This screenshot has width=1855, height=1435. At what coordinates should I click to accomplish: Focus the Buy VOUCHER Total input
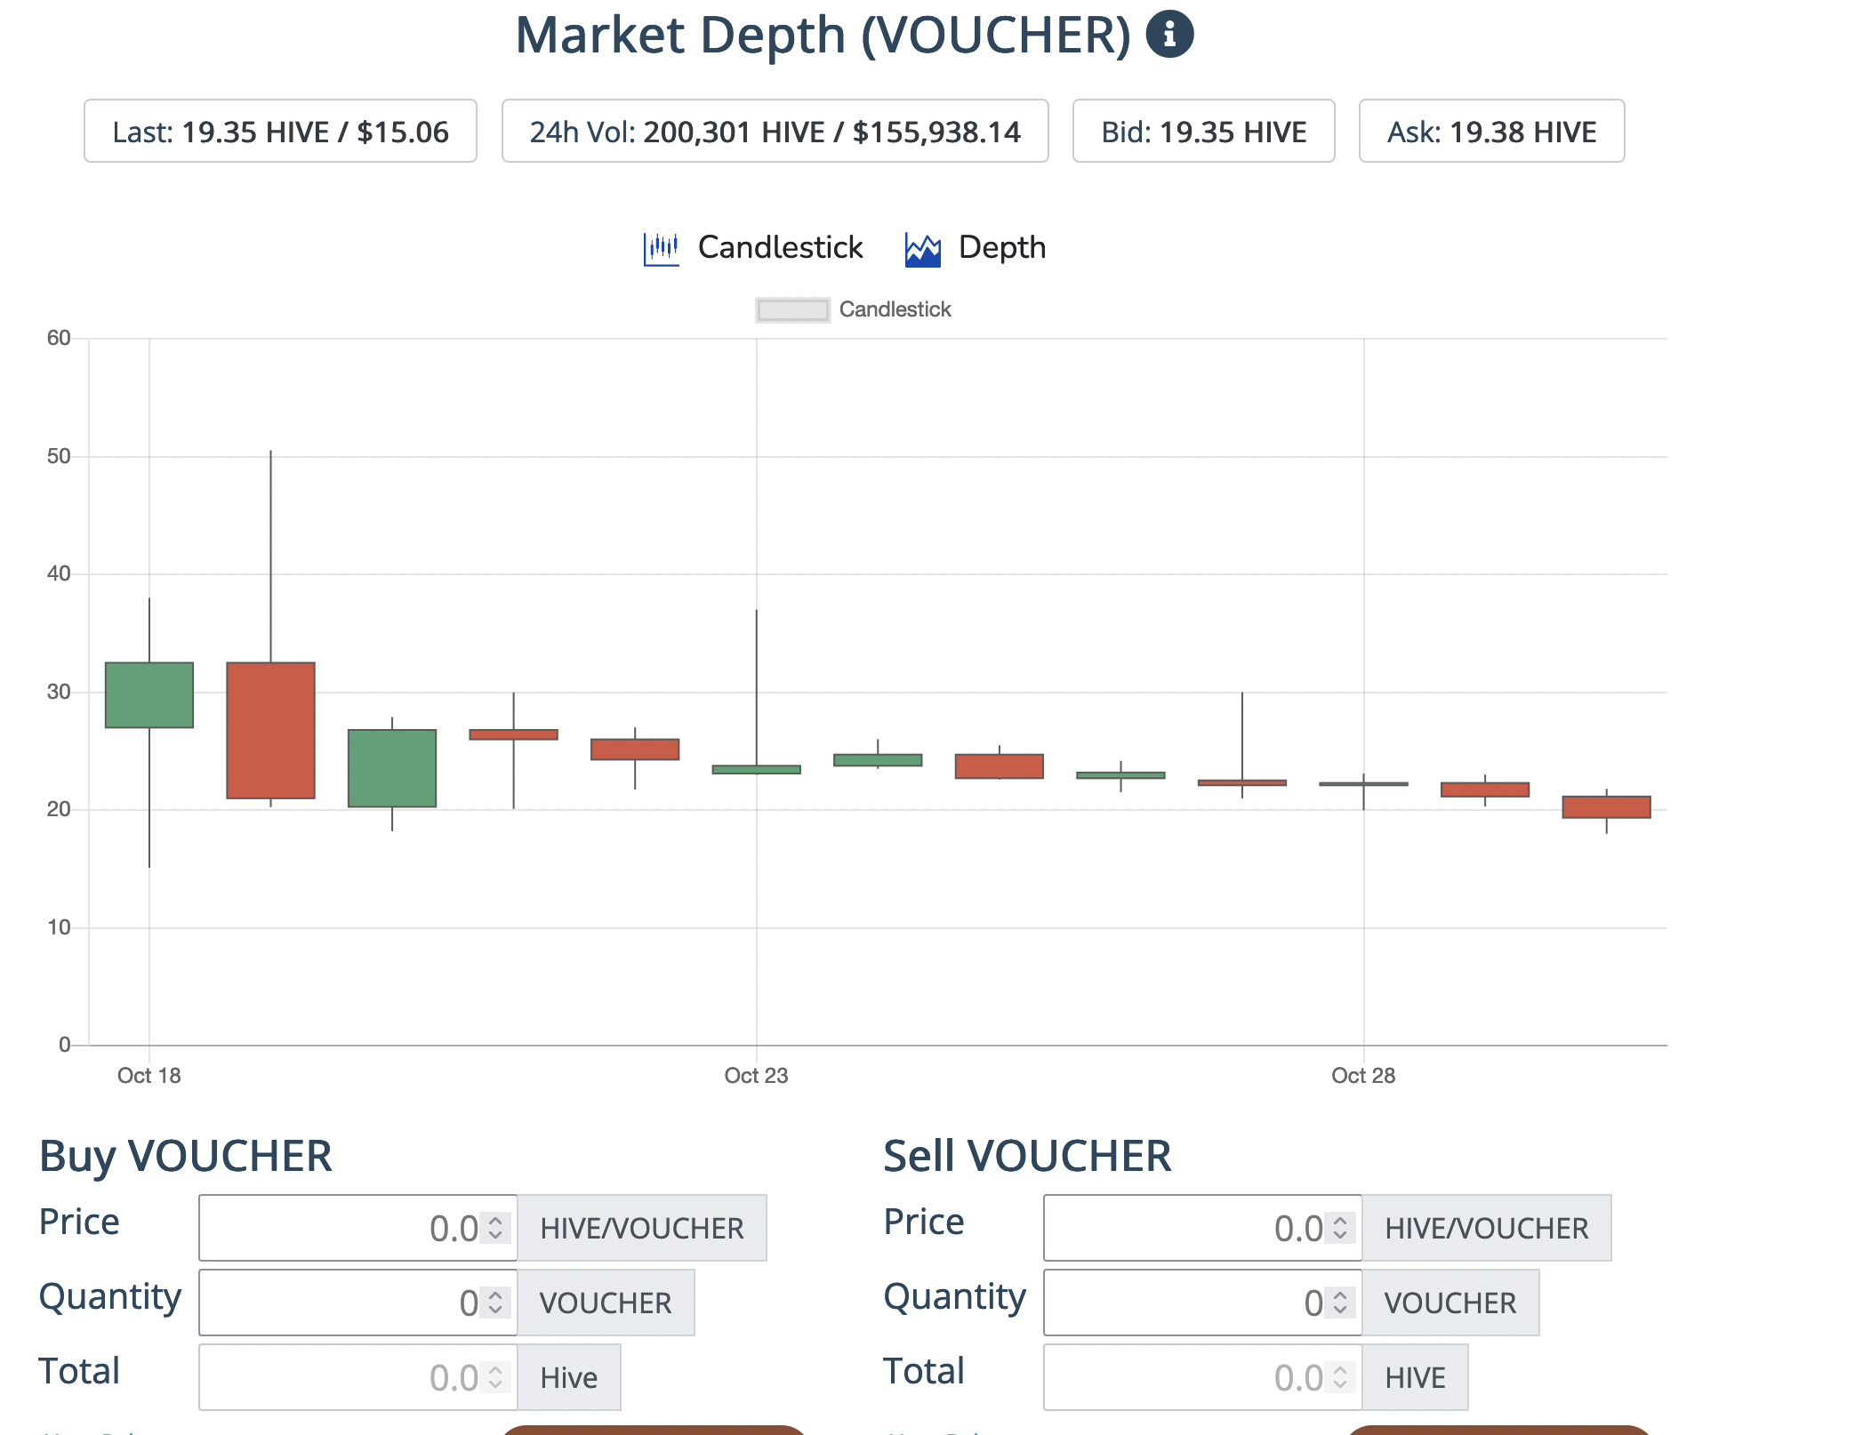pos(357,1377)
